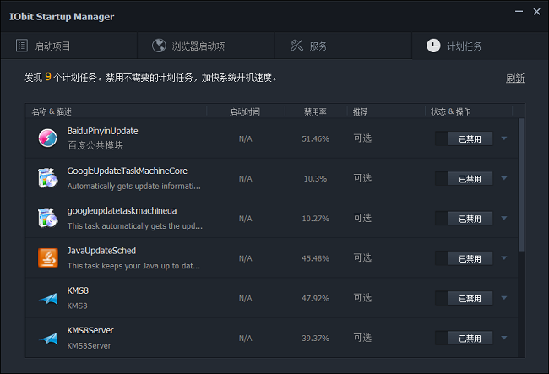Toggle GoogleUpdateTaskMachineCore disabled switch
The width and height of the screenshot is (549, 374).
click(464, 178)
